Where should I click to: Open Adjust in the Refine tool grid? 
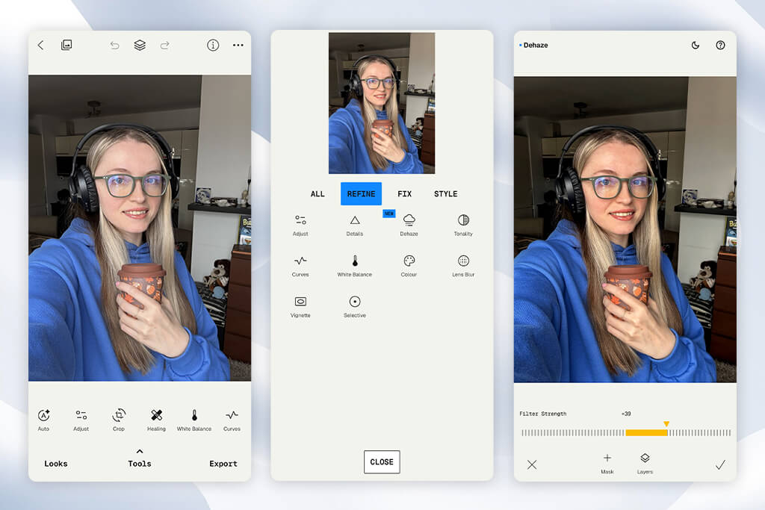click(x=300, y=226)
